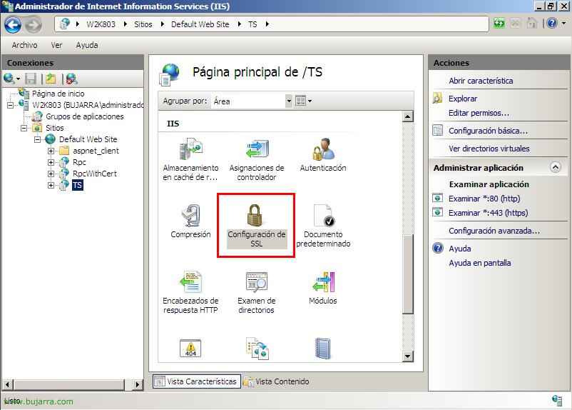Select Grupos de aplicaciones tree item

(85, 116)
